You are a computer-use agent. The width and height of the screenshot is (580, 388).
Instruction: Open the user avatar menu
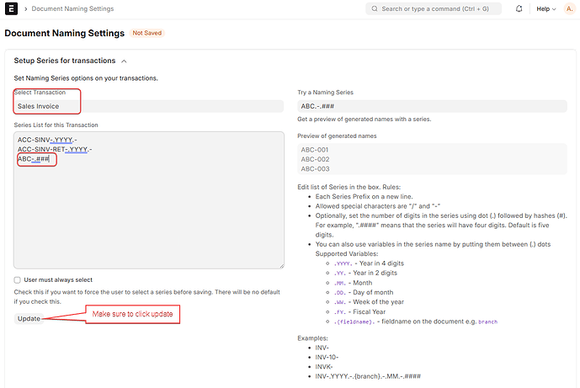coord(569,9)
